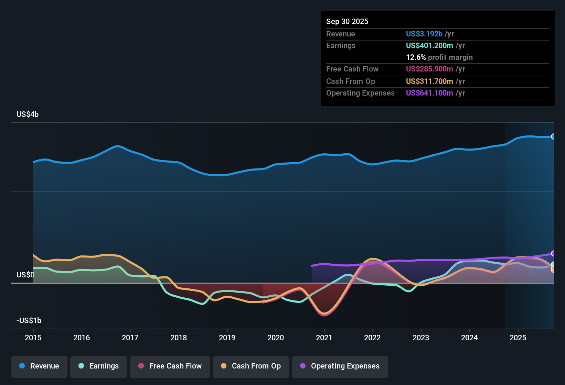
Task: Select the Revenue endpoint marker on the chart
Action: 553,136
